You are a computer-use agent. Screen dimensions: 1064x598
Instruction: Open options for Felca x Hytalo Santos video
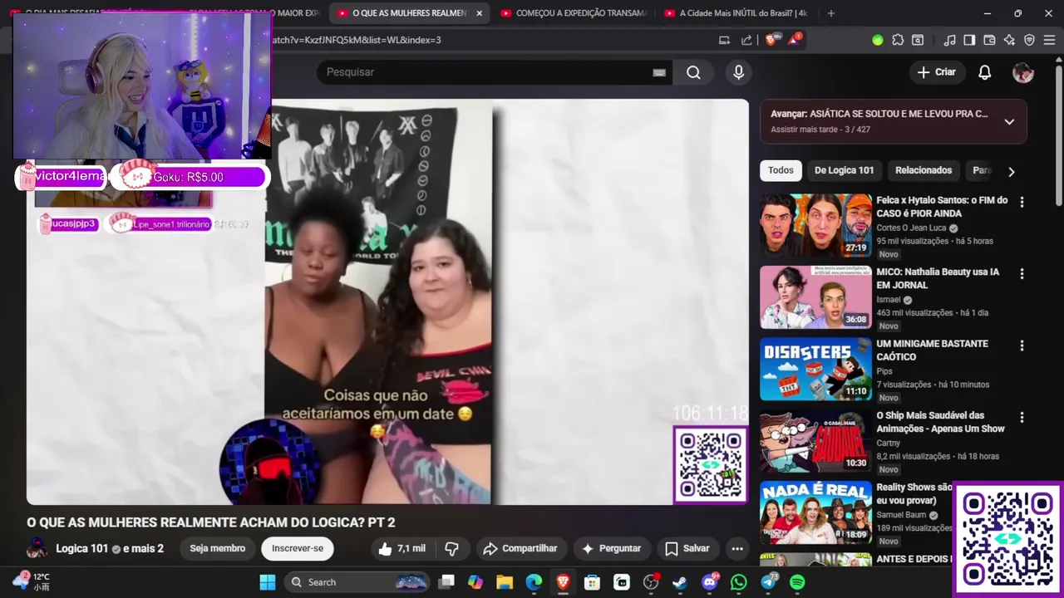point(1022,202)
